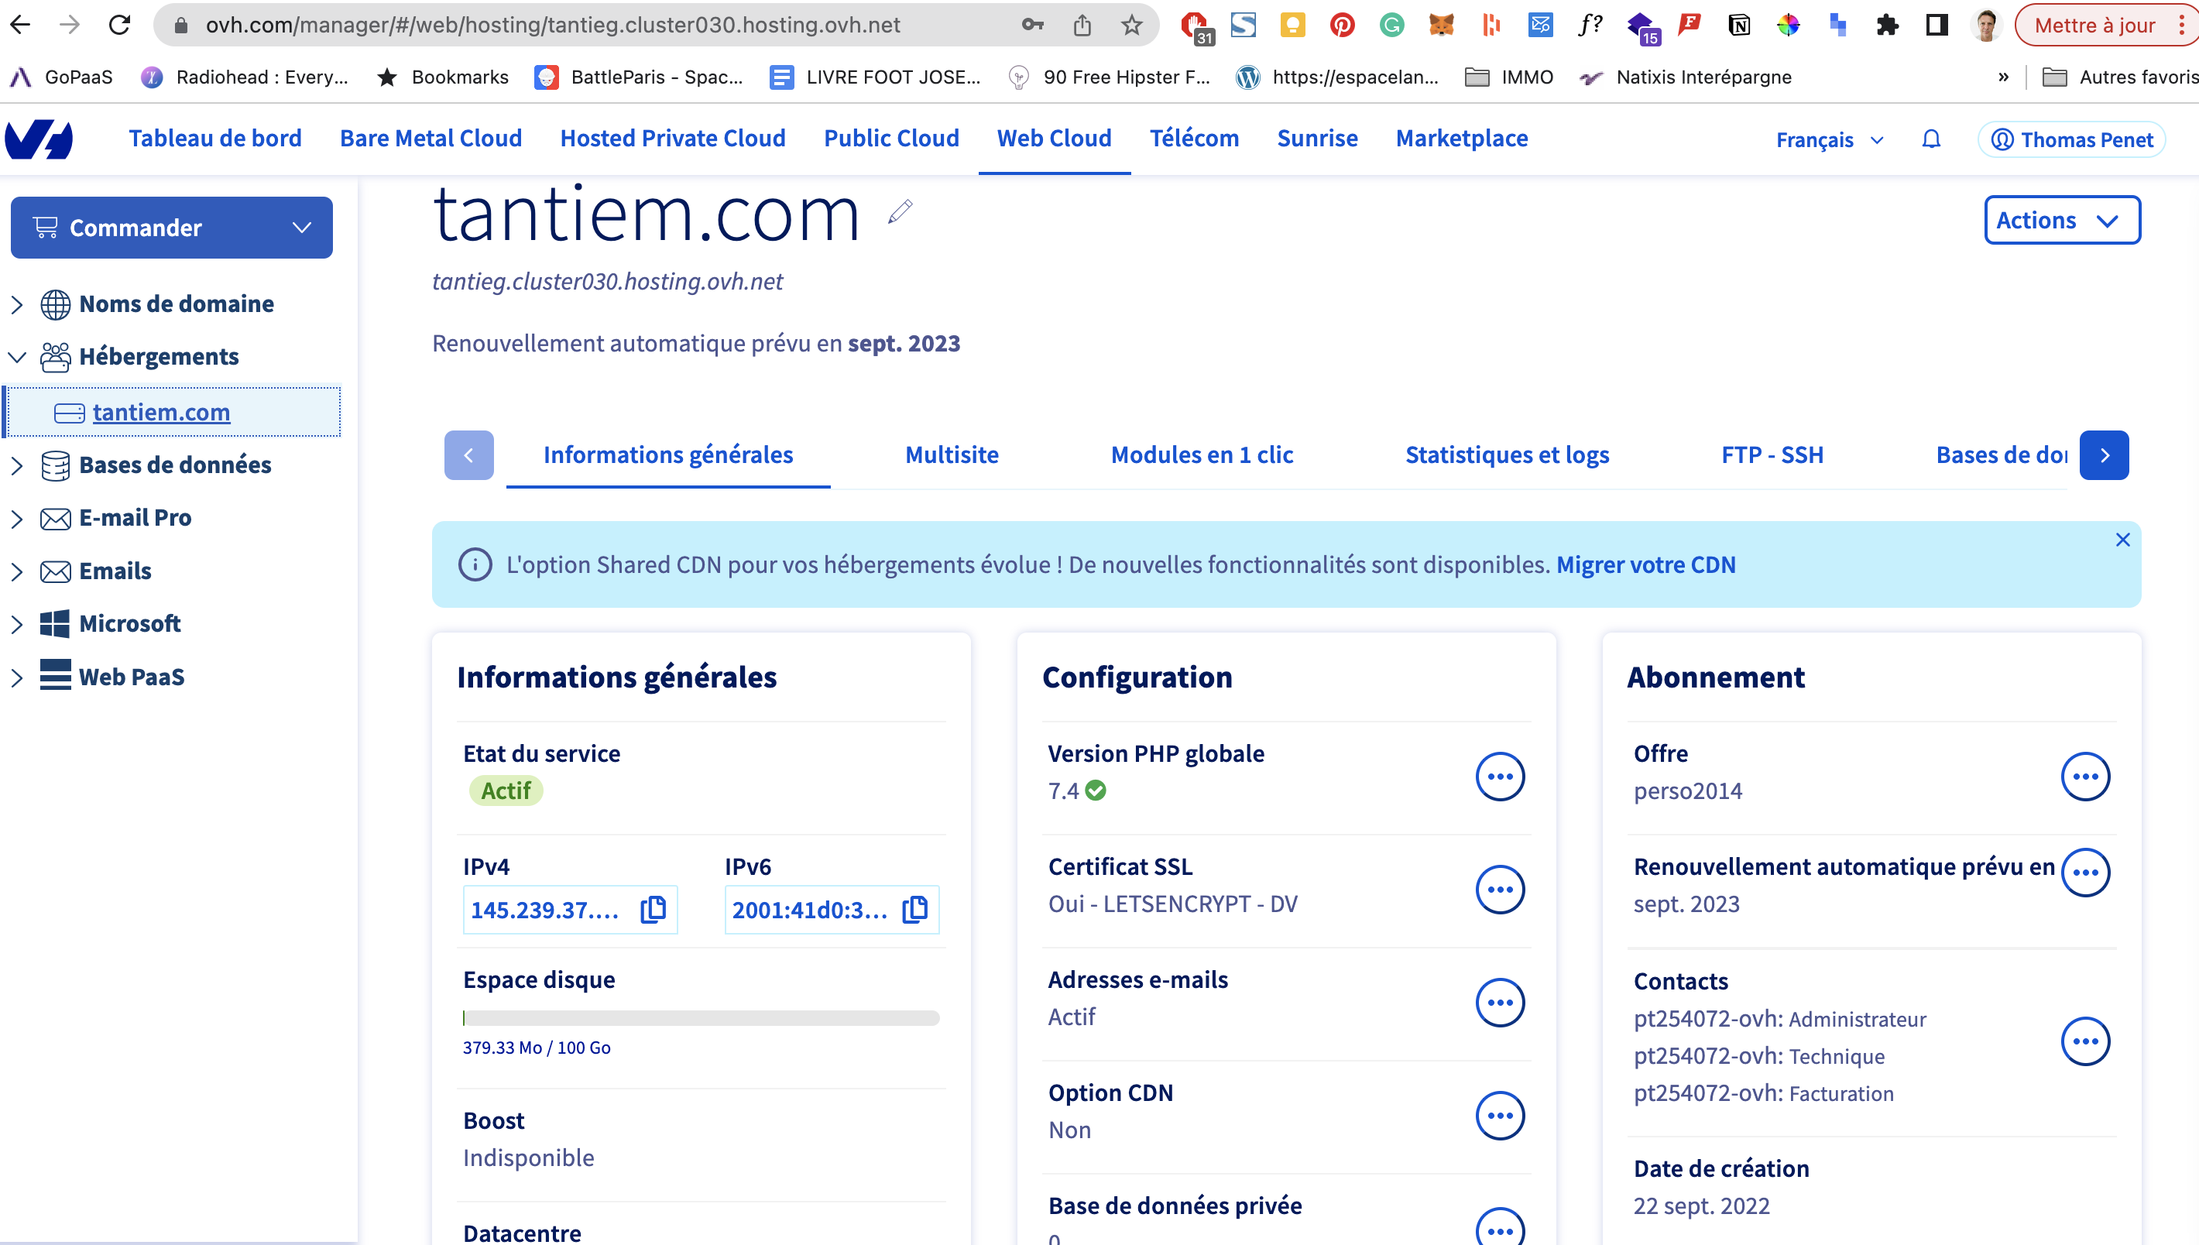Click the Migrer votre CDN link
The height and width of the screenshot is (1245, 2199).
[1645, 564]
